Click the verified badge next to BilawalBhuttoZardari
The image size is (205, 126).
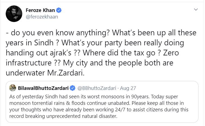point(72,88)
